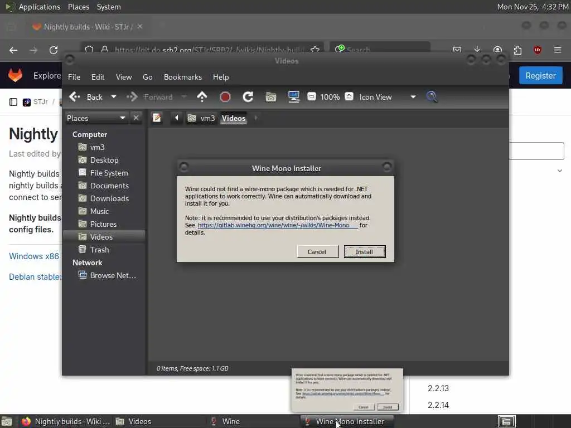Open Firefox downloads arrow icon
Image resolution: width=571 pixels, height=428 pixels.
[x=477, y=50]
